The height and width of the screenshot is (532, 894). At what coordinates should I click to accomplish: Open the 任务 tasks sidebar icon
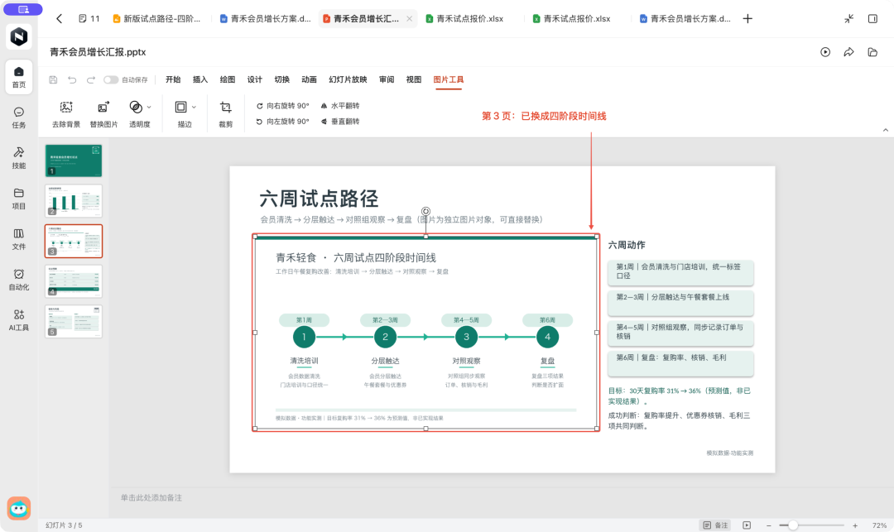coord(19,117)
